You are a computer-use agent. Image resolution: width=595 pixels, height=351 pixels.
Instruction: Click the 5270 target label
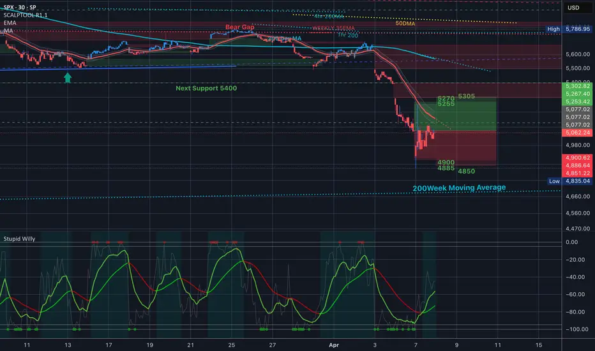[x=446, y=99]
